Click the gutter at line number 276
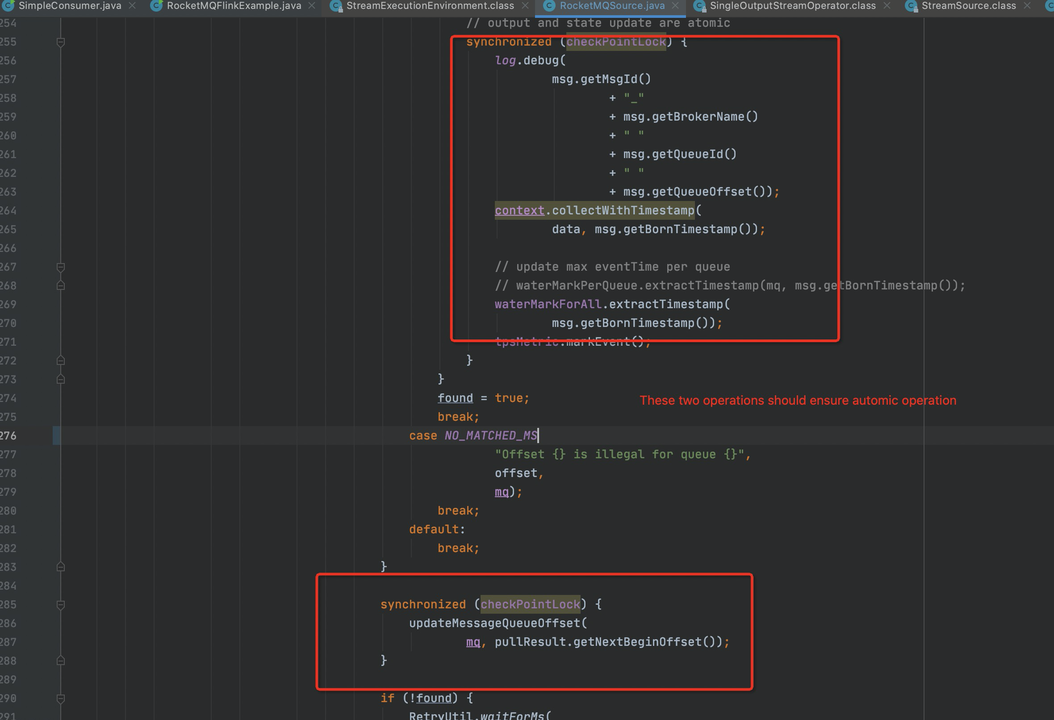 pyautogui.click(x=9, y=436)
